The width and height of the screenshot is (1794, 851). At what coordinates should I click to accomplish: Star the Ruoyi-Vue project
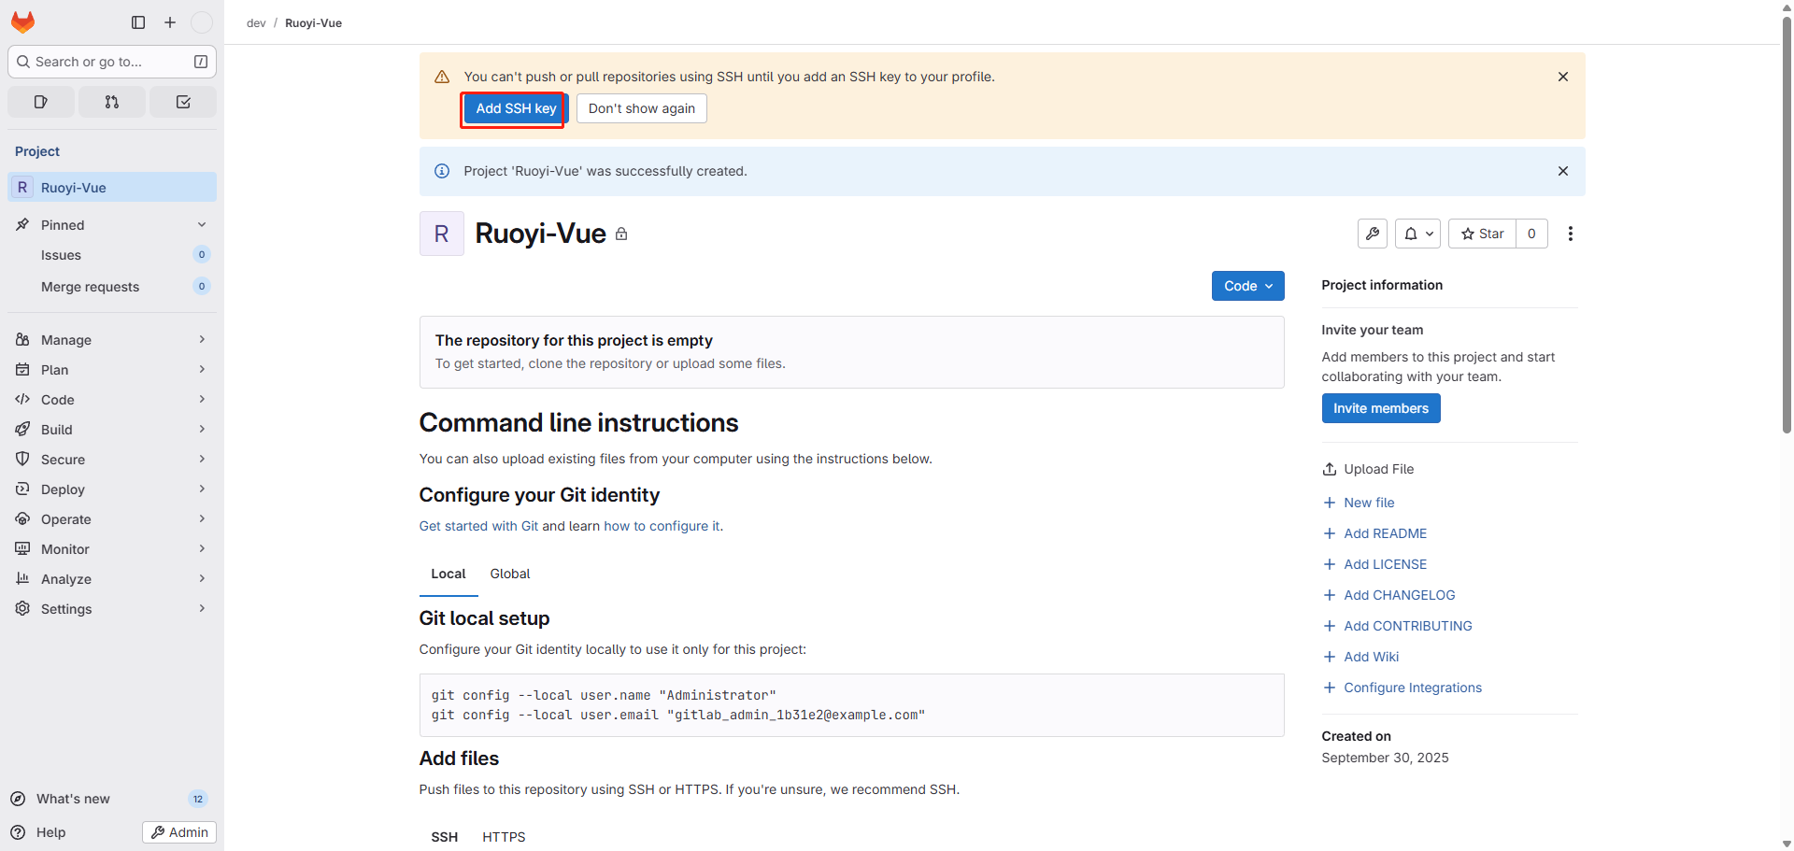click(1482, 234)
